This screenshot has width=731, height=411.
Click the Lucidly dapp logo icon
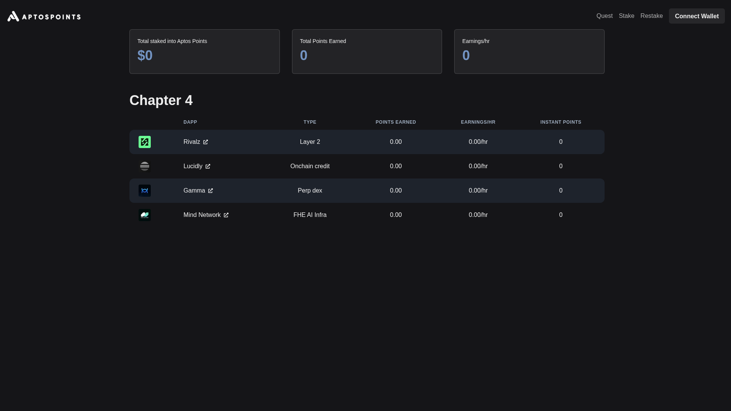tap(145, 166)
